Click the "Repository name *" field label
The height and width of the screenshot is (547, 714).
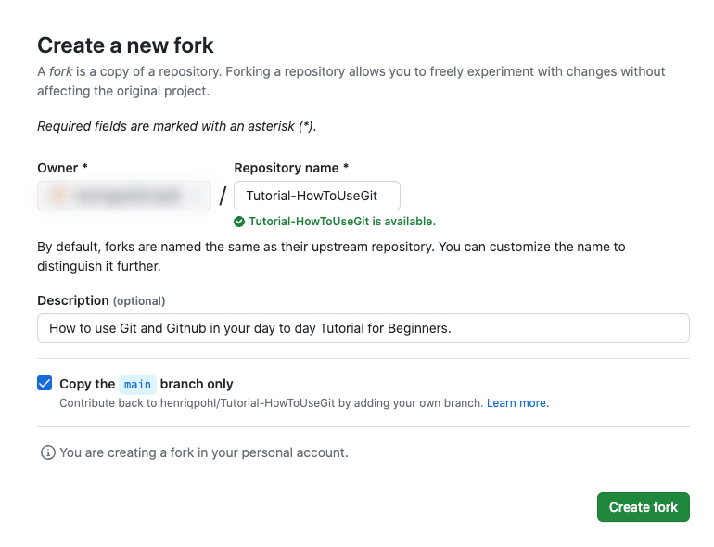pos(291,168)
